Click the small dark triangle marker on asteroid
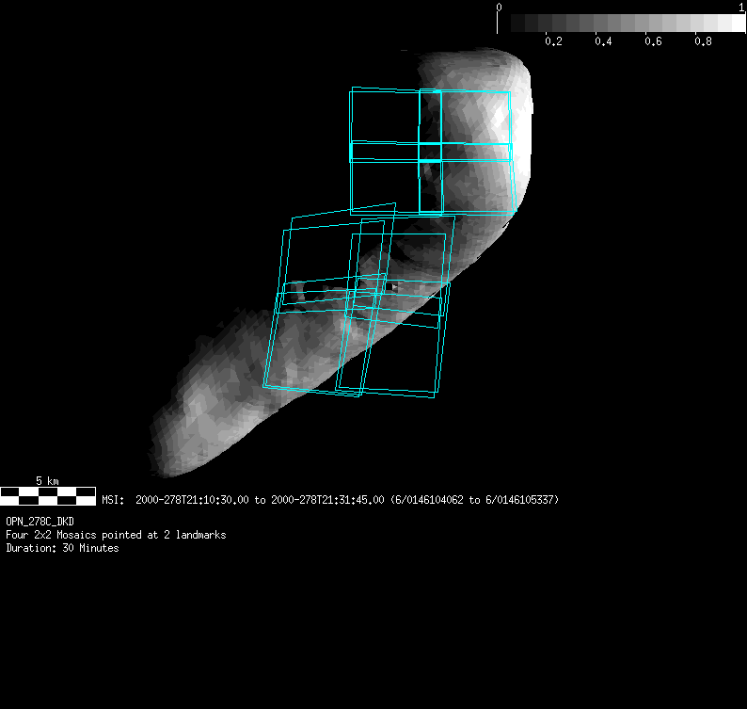Screen dimensions: 747x709 point(393,285)
